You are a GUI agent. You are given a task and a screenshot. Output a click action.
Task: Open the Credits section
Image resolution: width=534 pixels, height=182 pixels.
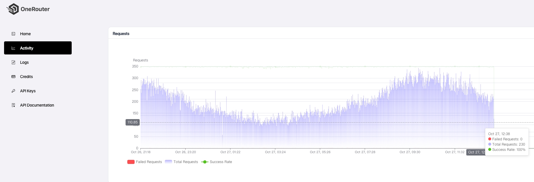(26, 77)
